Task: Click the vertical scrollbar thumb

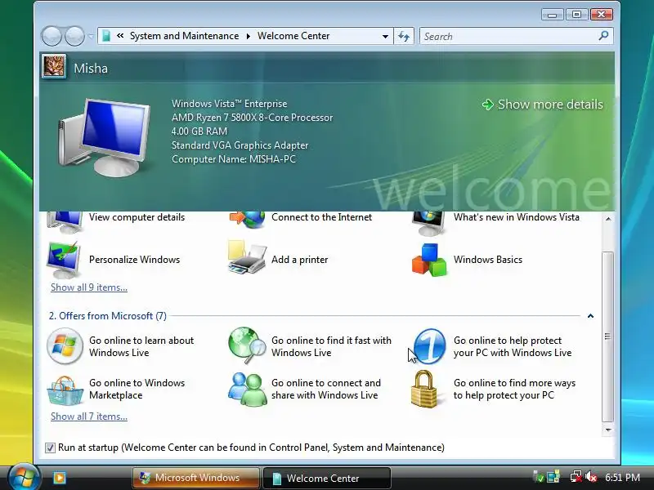Action: (x=608, y=336)
